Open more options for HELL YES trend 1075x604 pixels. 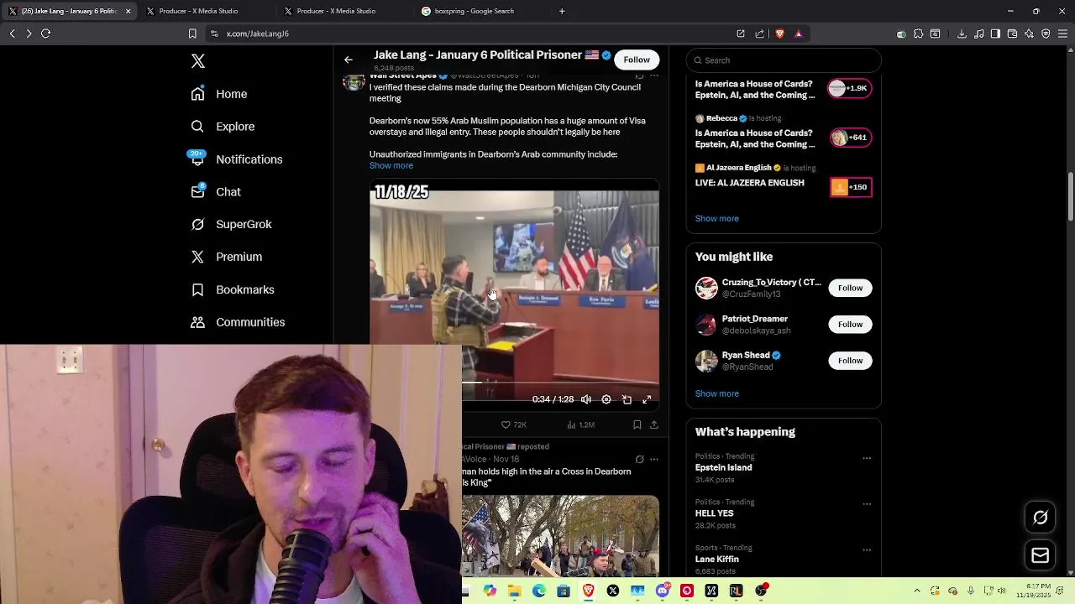coord(867,504)
